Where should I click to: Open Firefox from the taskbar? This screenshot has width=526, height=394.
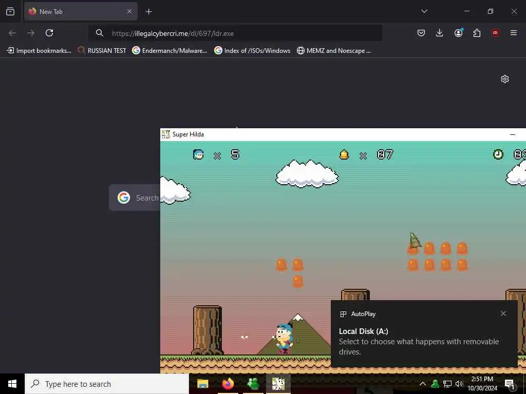(x=228, y=384)
